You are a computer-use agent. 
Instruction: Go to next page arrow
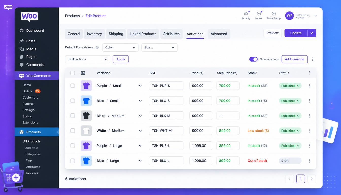[x=312, y=179]
